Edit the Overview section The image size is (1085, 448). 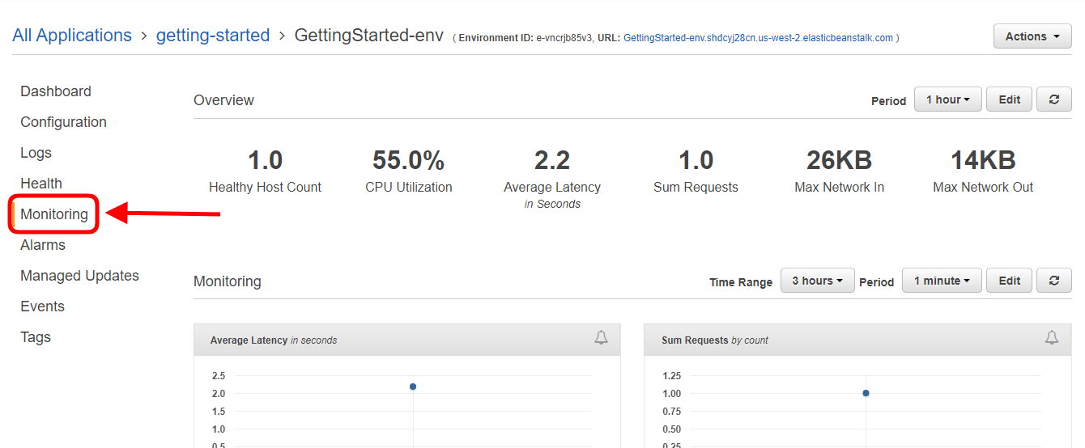click(x=1010, y=99)
